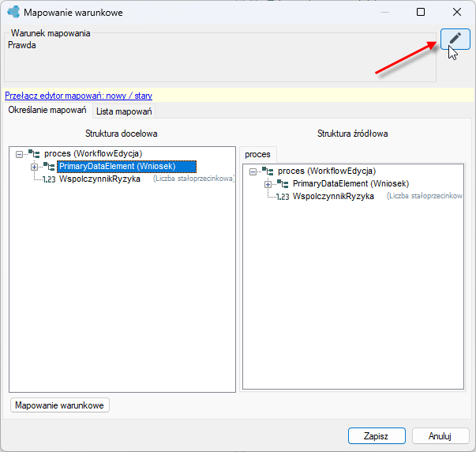Switch to Określanie mapowań tab

tap(47, 110)
